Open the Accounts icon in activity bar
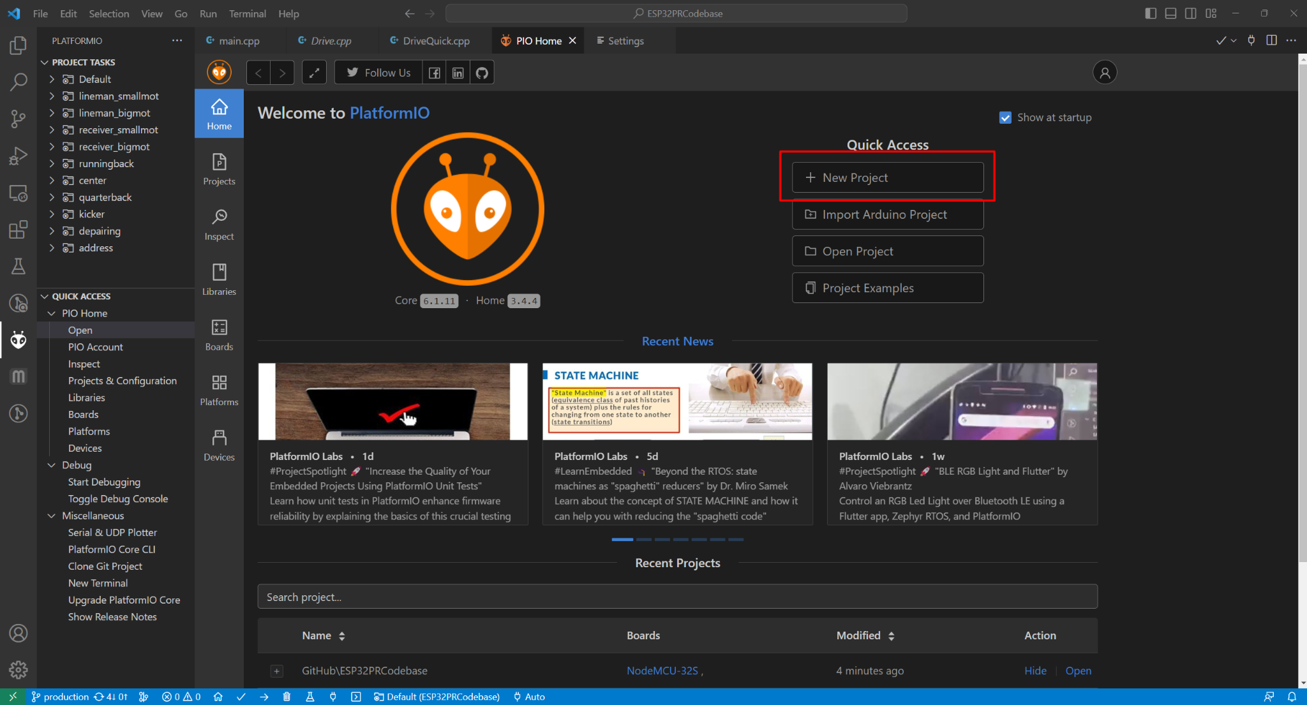Image resolution: width=1307 pixels, height=705 pixels. tap(19, 633)
